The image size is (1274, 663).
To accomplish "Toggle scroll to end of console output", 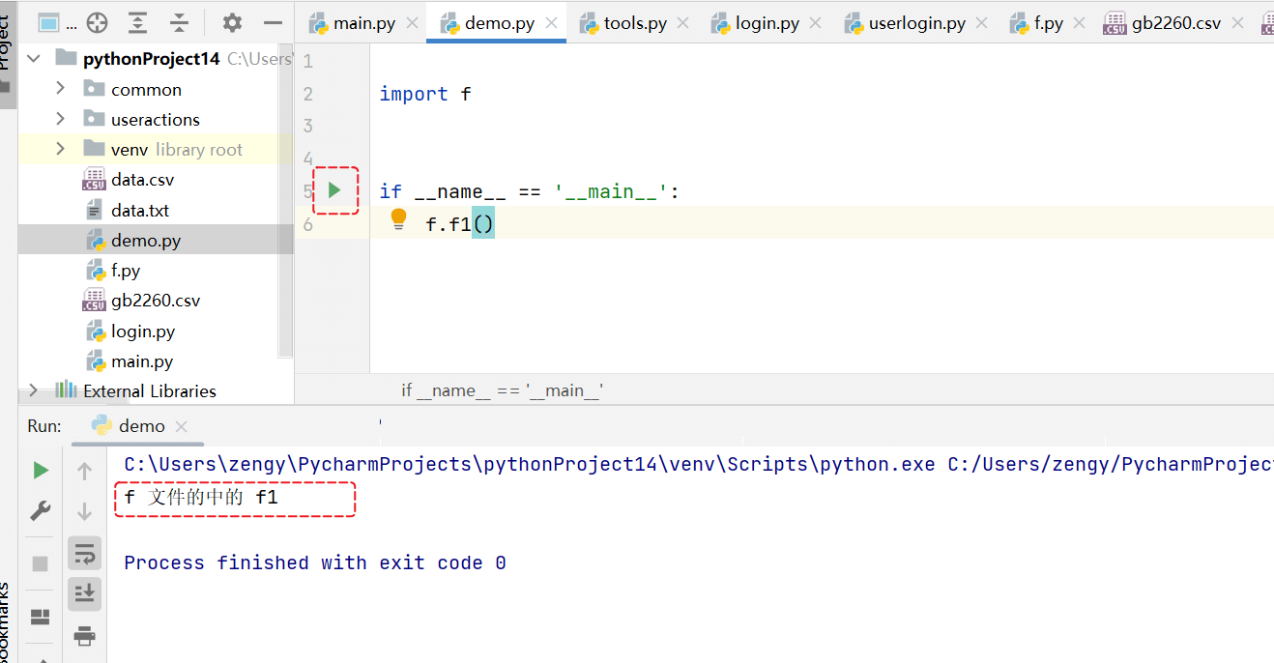I will (x=85, y=593).
